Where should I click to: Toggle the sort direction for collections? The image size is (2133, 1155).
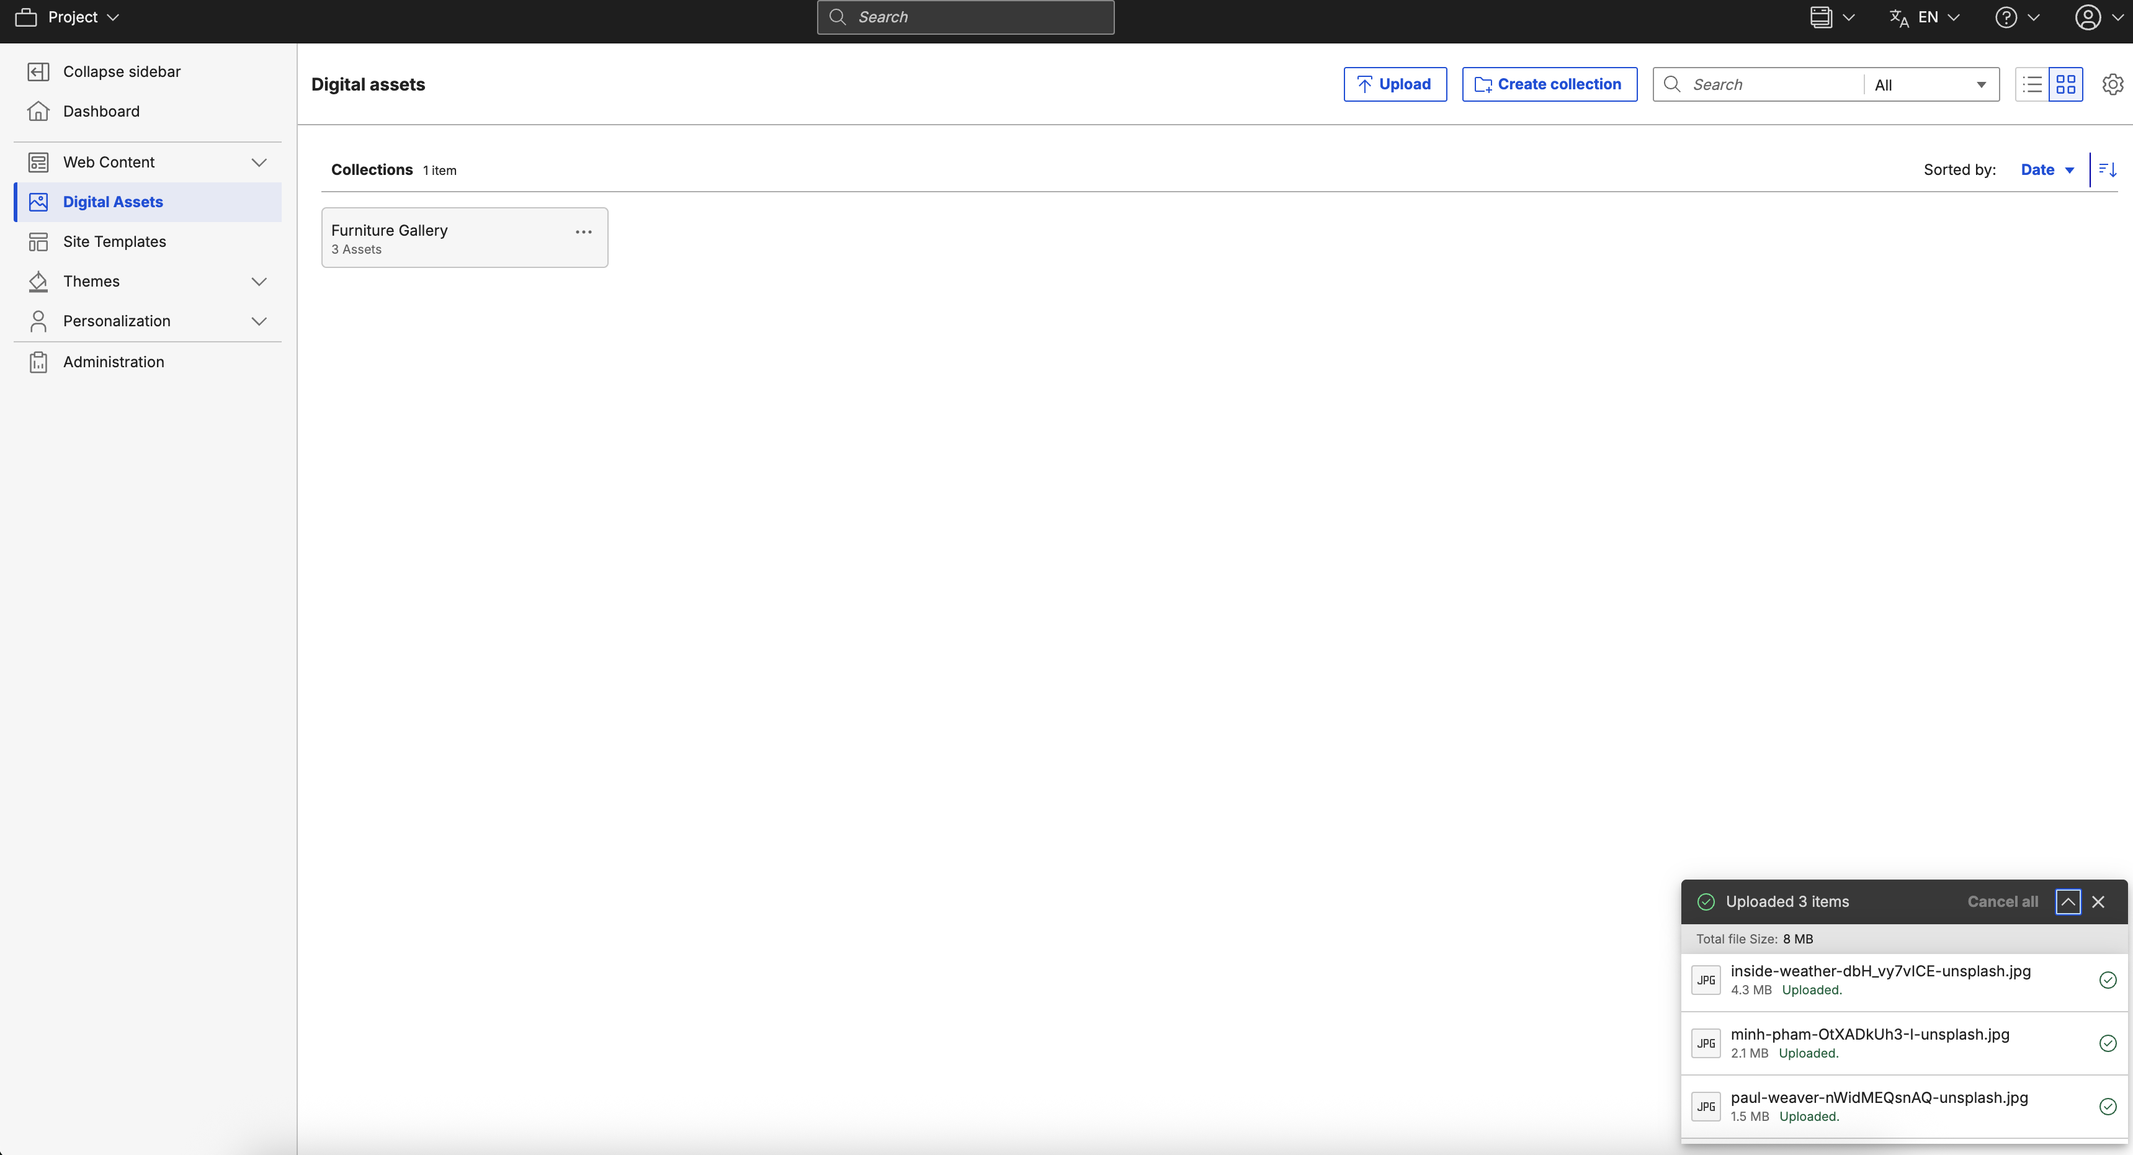[x=2108, y=169]
